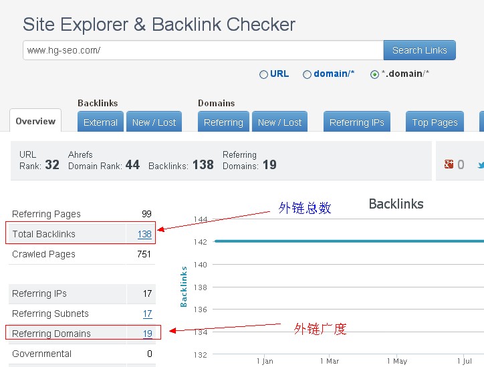Open New / Lost under Backlinks
Screen dimensions: 484x367
(154, 122)
